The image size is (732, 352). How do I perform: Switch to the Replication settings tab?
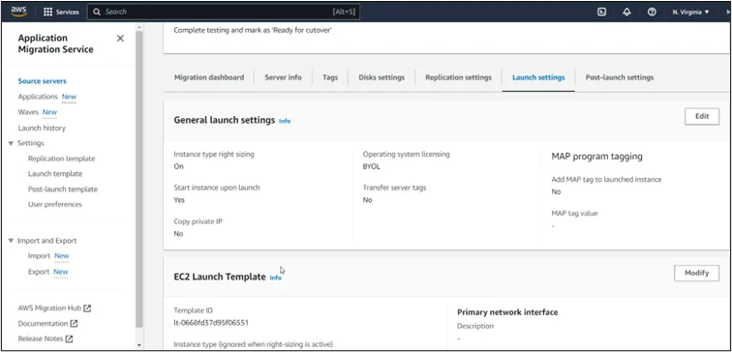458,77
